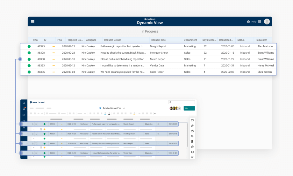This screenshot has width=293, height=176.
Task: Open Notifications bell in Smartsheet sidebar
Action: point(24,109)
